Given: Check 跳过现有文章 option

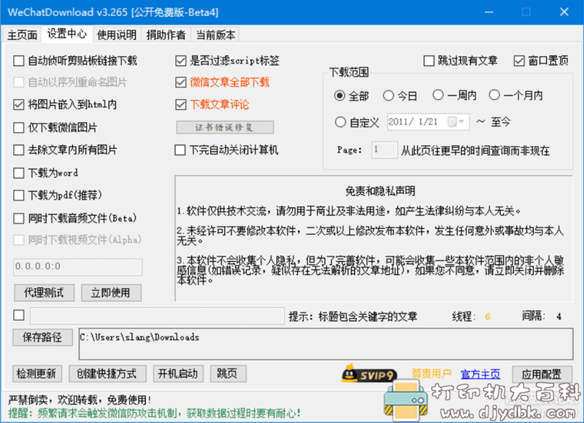Looking at the screenshot, I should click(x=429, y=61).
